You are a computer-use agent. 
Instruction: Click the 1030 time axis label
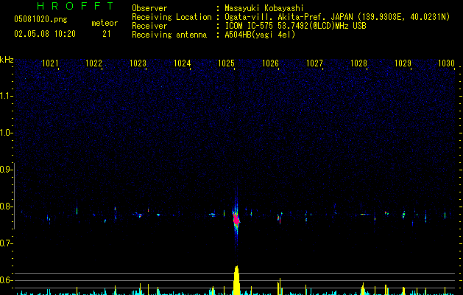pos(447,63)
